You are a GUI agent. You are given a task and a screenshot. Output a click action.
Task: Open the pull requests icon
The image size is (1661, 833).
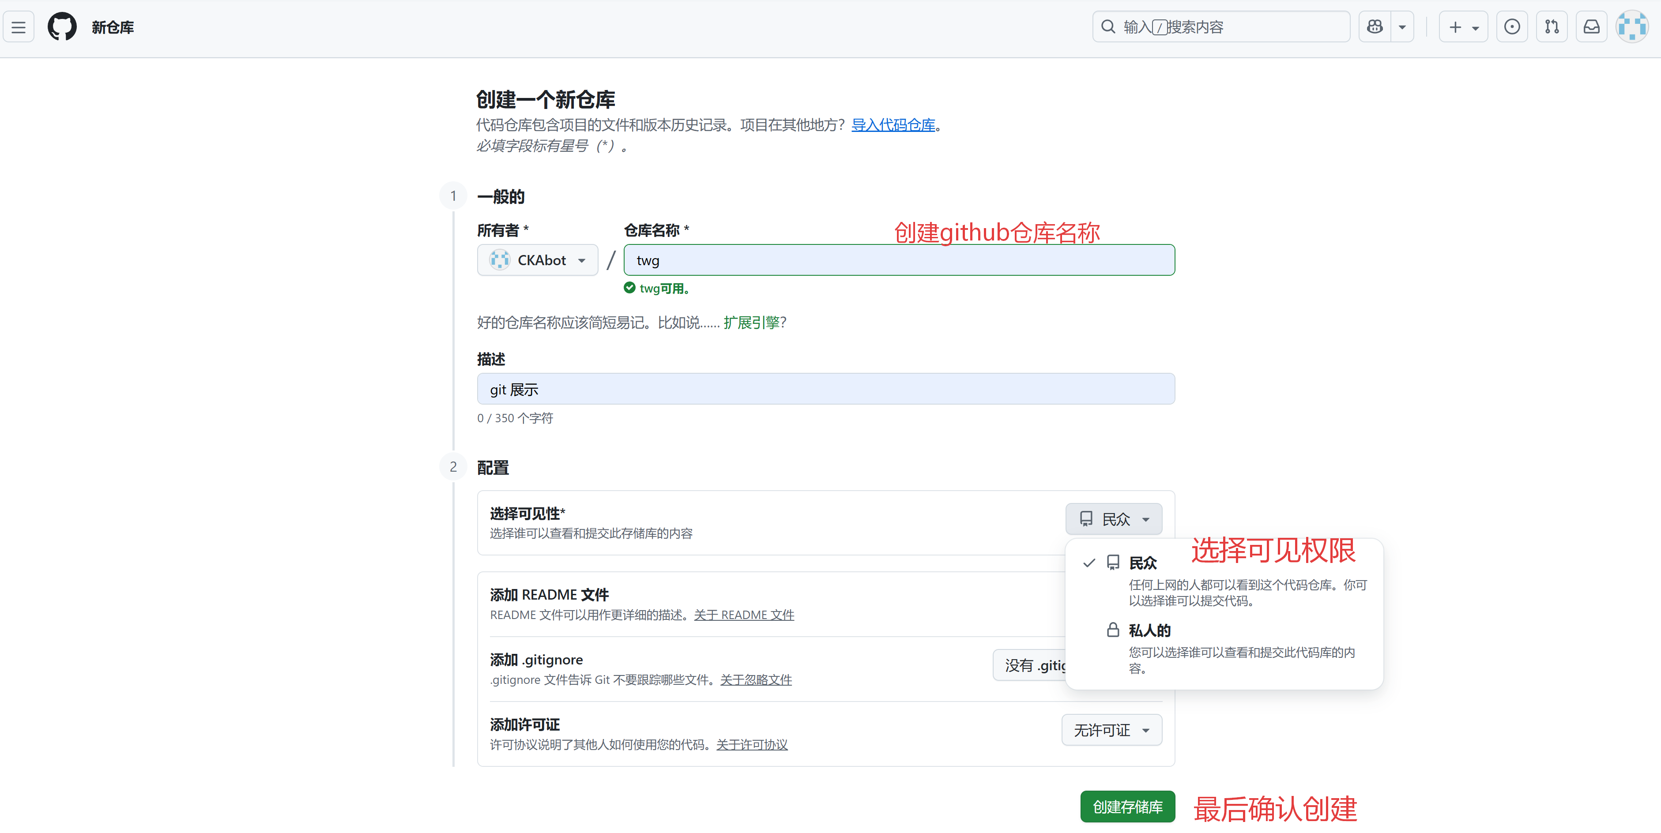coord(1552,27)
